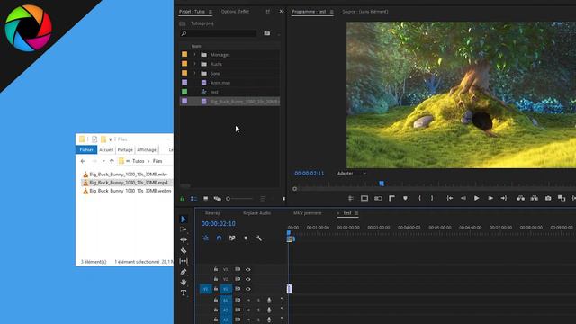Select the Selection tool in Premiere toolbar
Screen dimensions: 576x324
tap(184, 220)
